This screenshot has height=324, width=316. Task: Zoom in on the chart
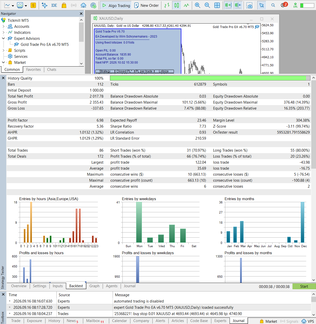pyautogui.click(x=198, y=5)
